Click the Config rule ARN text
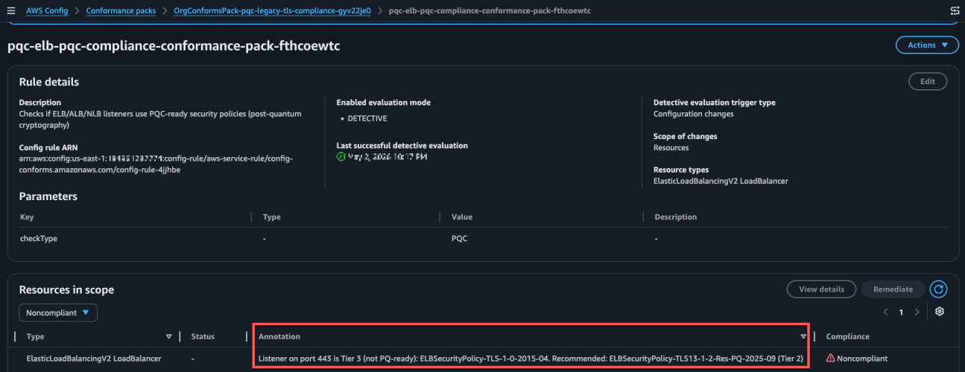The height and width of the screenshot is (372, 965). (156, 164)
